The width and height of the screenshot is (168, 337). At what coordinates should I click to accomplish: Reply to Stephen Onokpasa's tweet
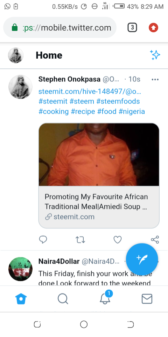click(x=43, y=239)
